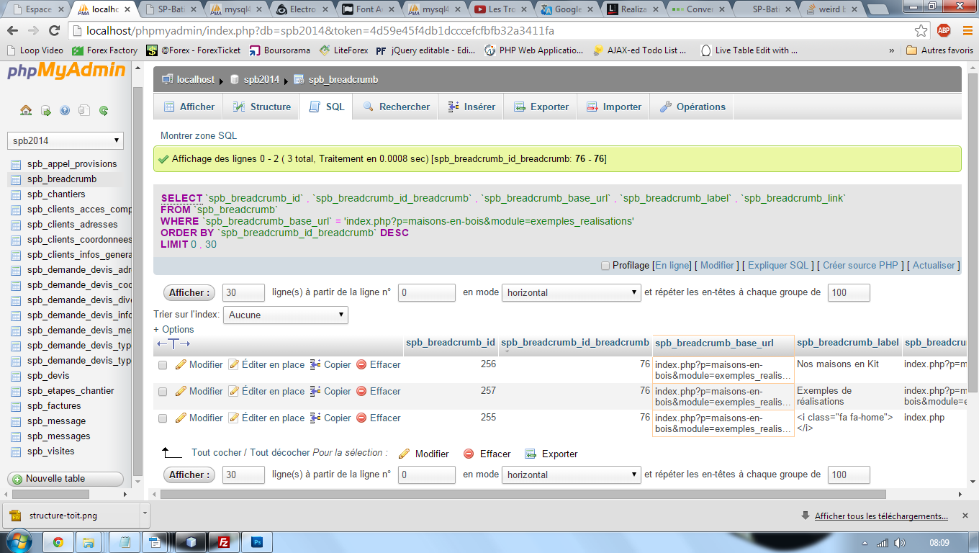Screen dimensions: 979x553
Task: Click Créer source PHP link
Action: (860, 265)
